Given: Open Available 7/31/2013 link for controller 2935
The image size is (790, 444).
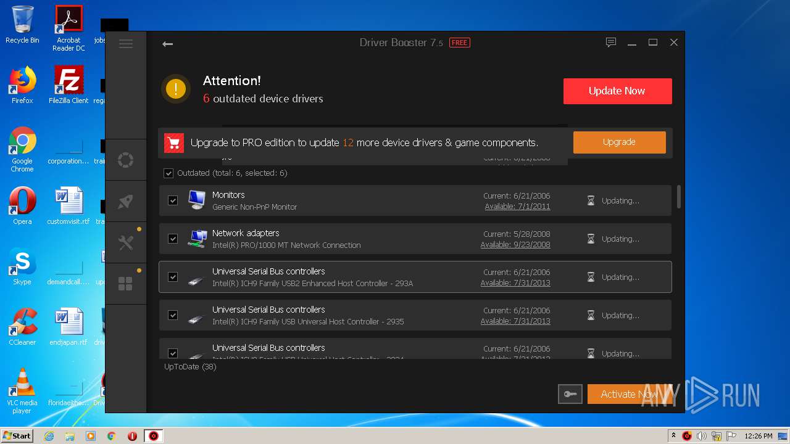Looking at the screenshot, I should point(515,321).
